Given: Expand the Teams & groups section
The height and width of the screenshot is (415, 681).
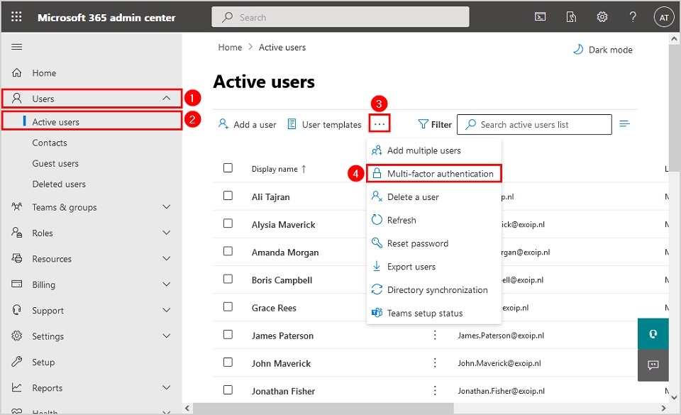Looking at the screenshot, I should coord(166,207).
